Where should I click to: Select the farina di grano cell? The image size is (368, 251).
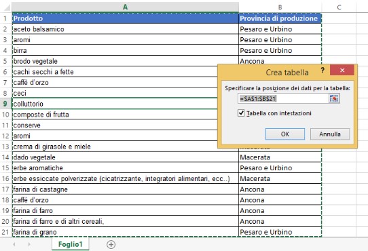[x=126, y=232]
